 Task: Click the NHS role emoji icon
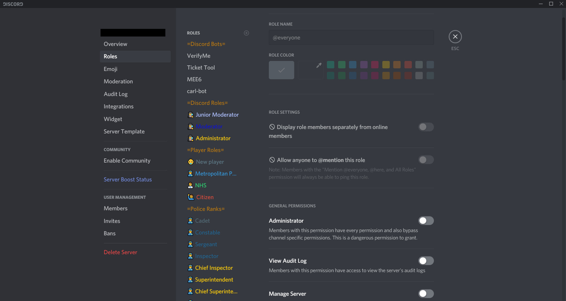point(190,186)
